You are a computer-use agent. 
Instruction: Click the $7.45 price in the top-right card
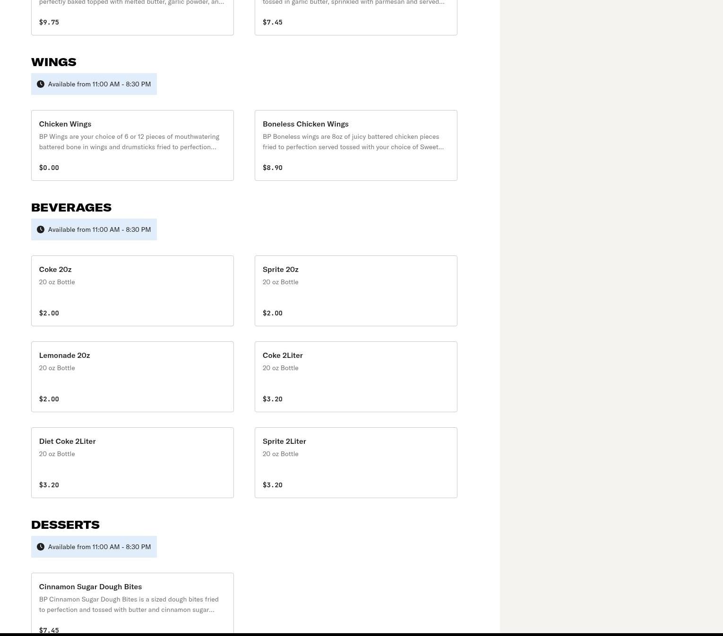(273, 22)
